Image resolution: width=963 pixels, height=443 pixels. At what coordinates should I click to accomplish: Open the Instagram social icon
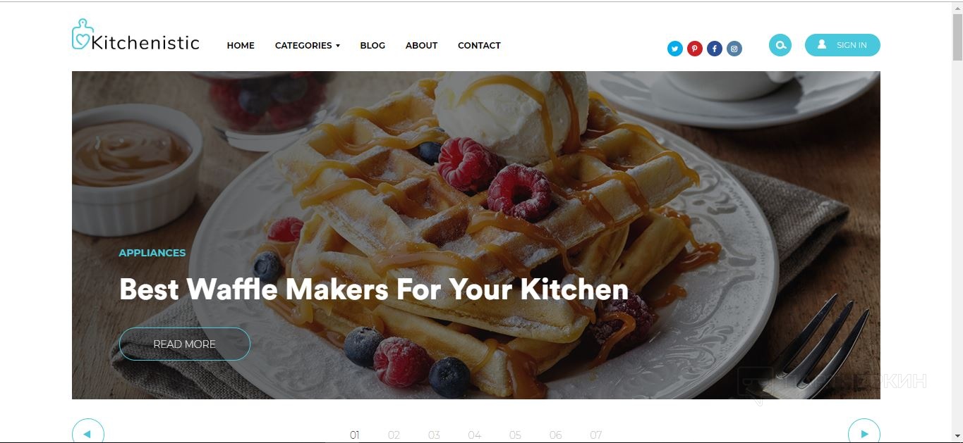tap(734, 49)
